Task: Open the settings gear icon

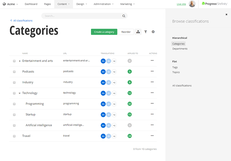Action: tap(153, 32)
